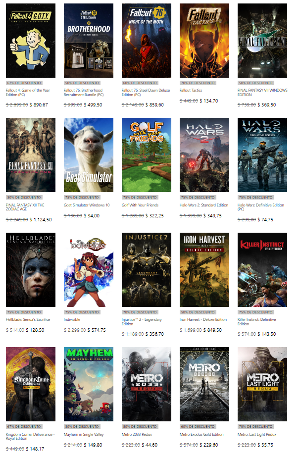Click Halo Wars: Definitive Edition (PC) title

click(260, 207)
